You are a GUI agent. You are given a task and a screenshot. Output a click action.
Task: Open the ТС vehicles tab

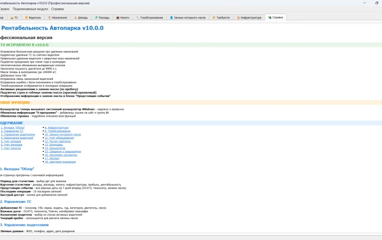coord(14,18)
